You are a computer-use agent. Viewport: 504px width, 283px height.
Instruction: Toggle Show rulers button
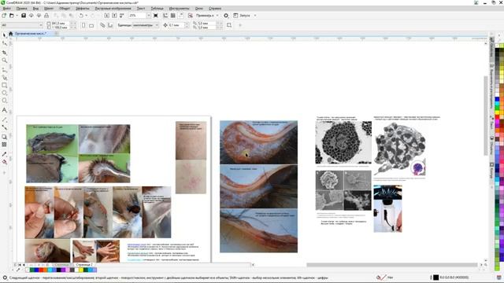(165, 16)
